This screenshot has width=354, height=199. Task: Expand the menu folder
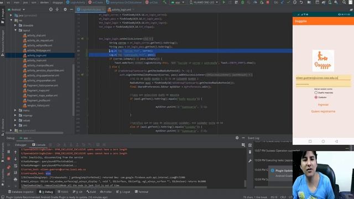pyautogui.click(x=15, y=111)
